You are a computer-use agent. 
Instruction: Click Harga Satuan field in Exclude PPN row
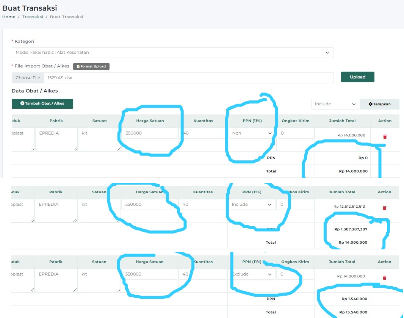point(149,274)
